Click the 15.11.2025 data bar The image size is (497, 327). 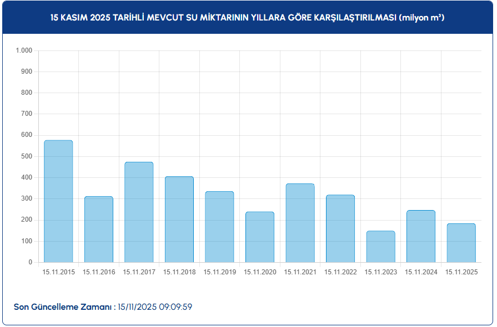point(461,243)
